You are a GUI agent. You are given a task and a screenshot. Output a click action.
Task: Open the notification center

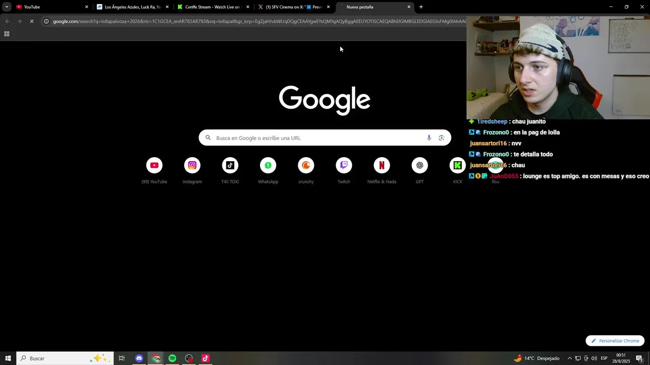click(640, 358)
